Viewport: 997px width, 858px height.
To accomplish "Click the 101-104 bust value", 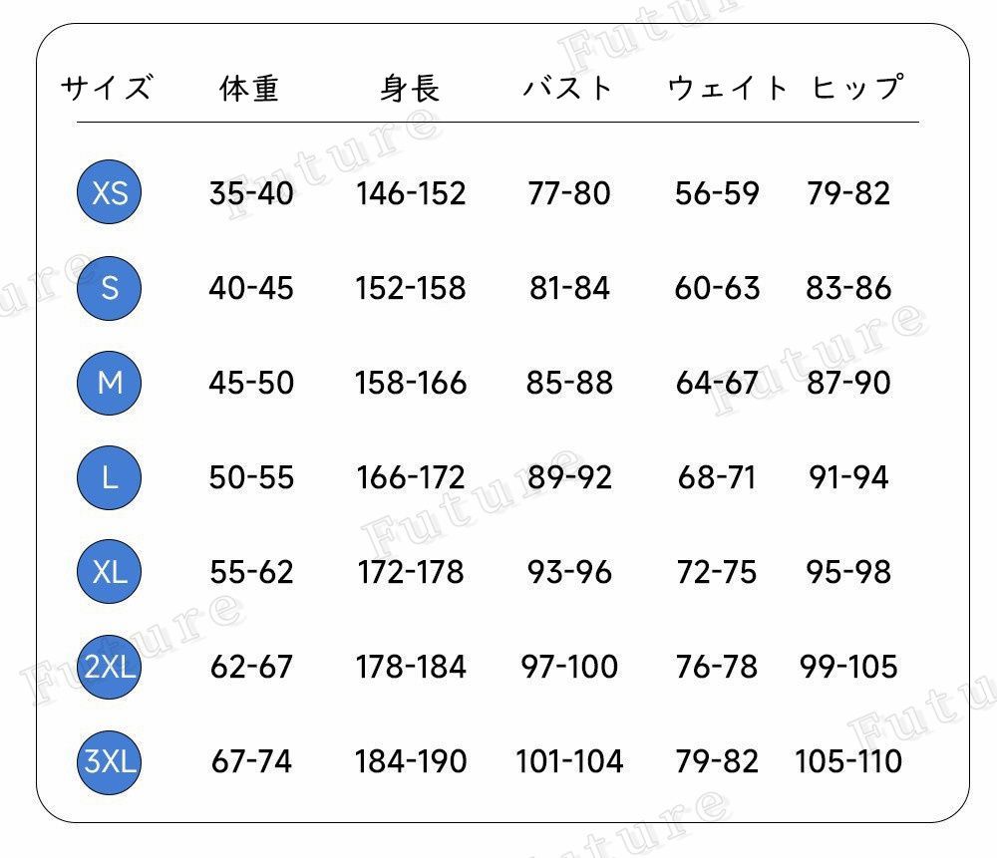I will coord(569,761).
